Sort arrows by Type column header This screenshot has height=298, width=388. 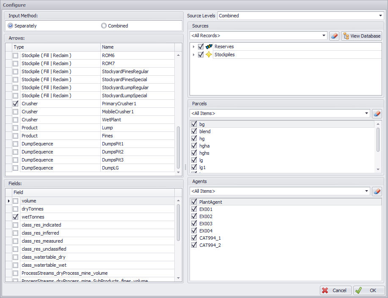(x=56, y=47)
